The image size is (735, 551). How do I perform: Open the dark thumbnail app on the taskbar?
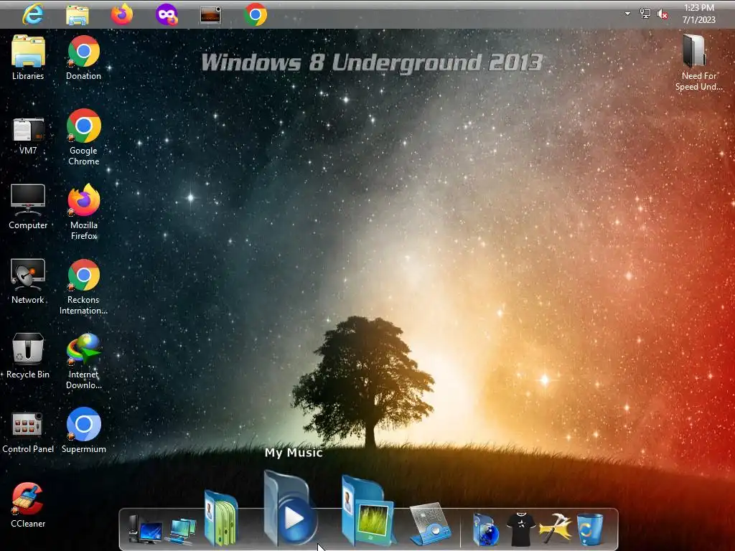pyautogui.click(x=210, y=15)
